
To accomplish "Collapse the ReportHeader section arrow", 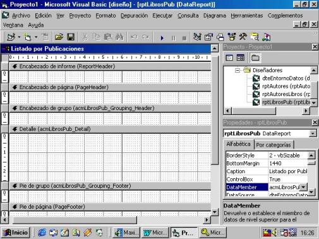I will (x=15, y=66).
